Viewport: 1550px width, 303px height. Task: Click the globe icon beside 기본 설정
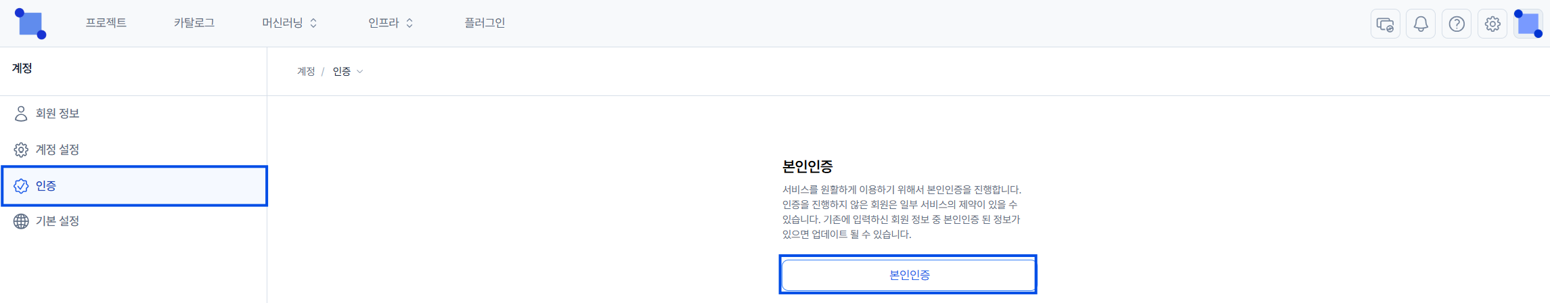[21, 221]
